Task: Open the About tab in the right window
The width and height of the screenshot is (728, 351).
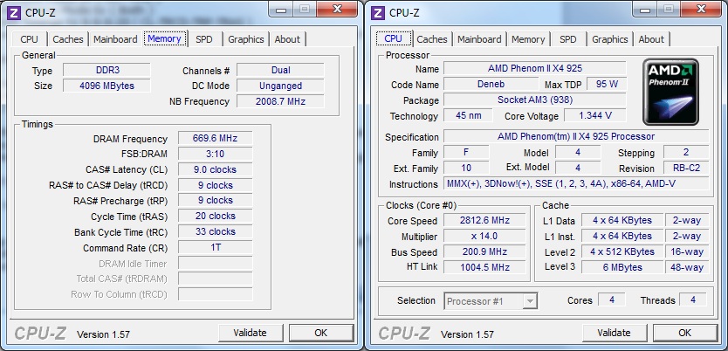Action: 651,39
